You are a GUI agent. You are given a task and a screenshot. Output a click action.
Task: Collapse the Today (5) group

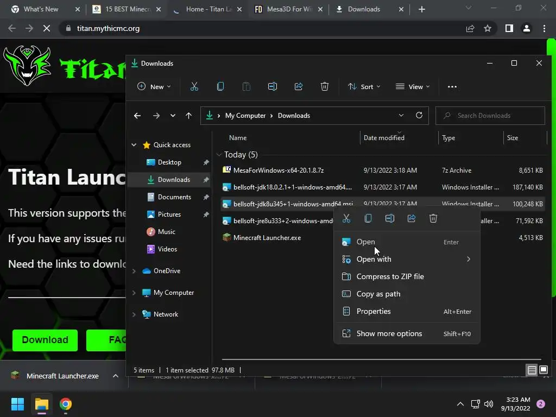tap(219, 155)
